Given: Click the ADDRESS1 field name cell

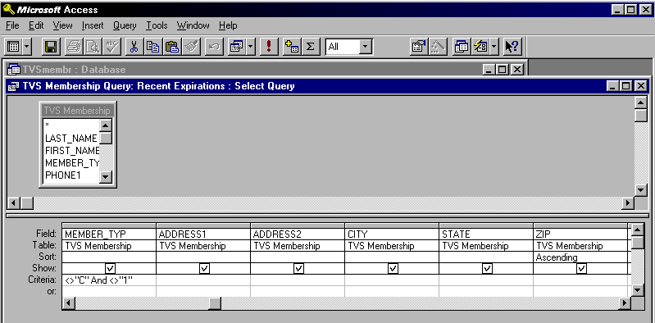Looking at the screenshot, I should pos(203,234).
